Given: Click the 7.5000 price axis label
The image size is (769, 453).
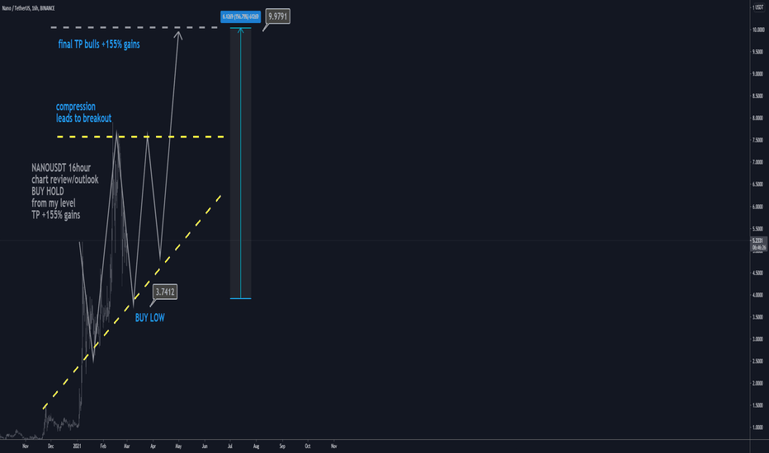Looking at the screenshot, I should tap(758, 140).
